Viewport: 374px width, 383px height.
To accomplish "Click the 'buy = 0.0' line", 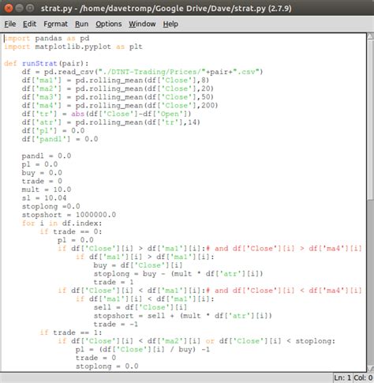I will click(42, 173).
